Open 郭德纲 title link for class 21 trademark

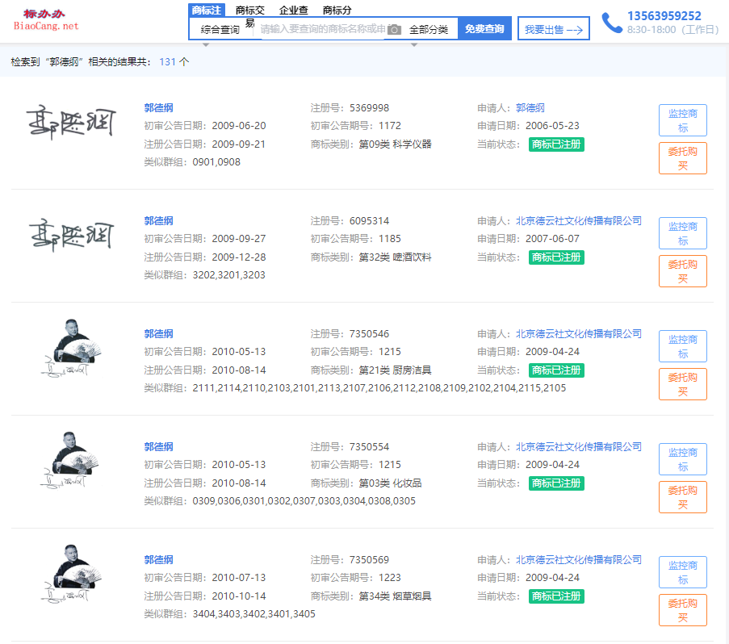point(158,333)
